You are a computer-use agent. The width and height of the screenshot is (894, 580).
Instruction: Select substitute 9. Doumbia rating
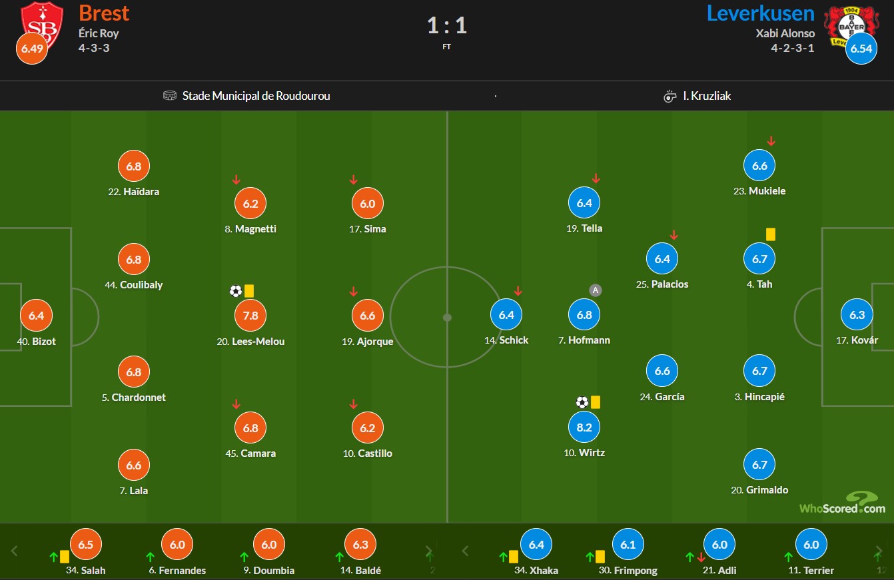pos(268,545)
